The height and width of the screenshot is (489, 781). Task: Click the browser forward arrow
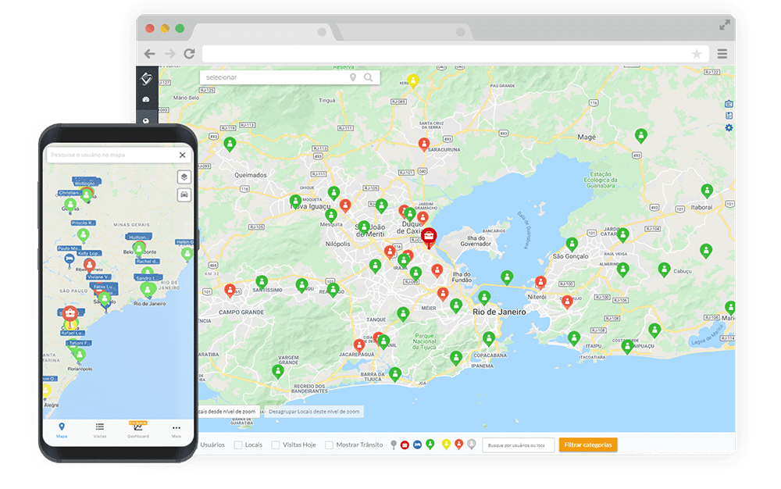[169, 54]
